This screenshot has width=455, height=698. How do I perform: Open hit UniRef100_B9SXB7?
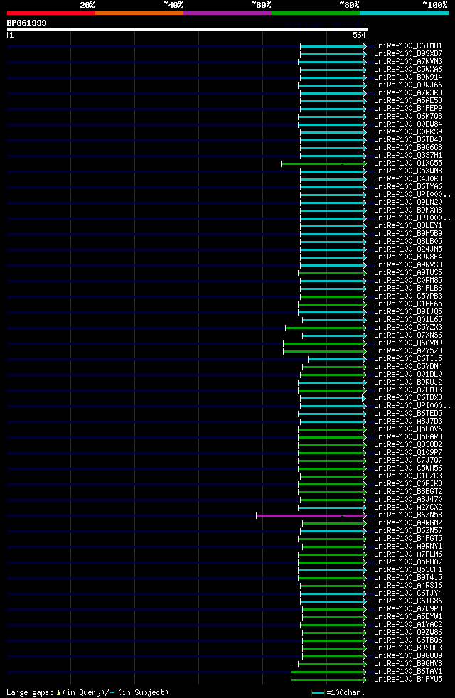(x=408, y=54)
